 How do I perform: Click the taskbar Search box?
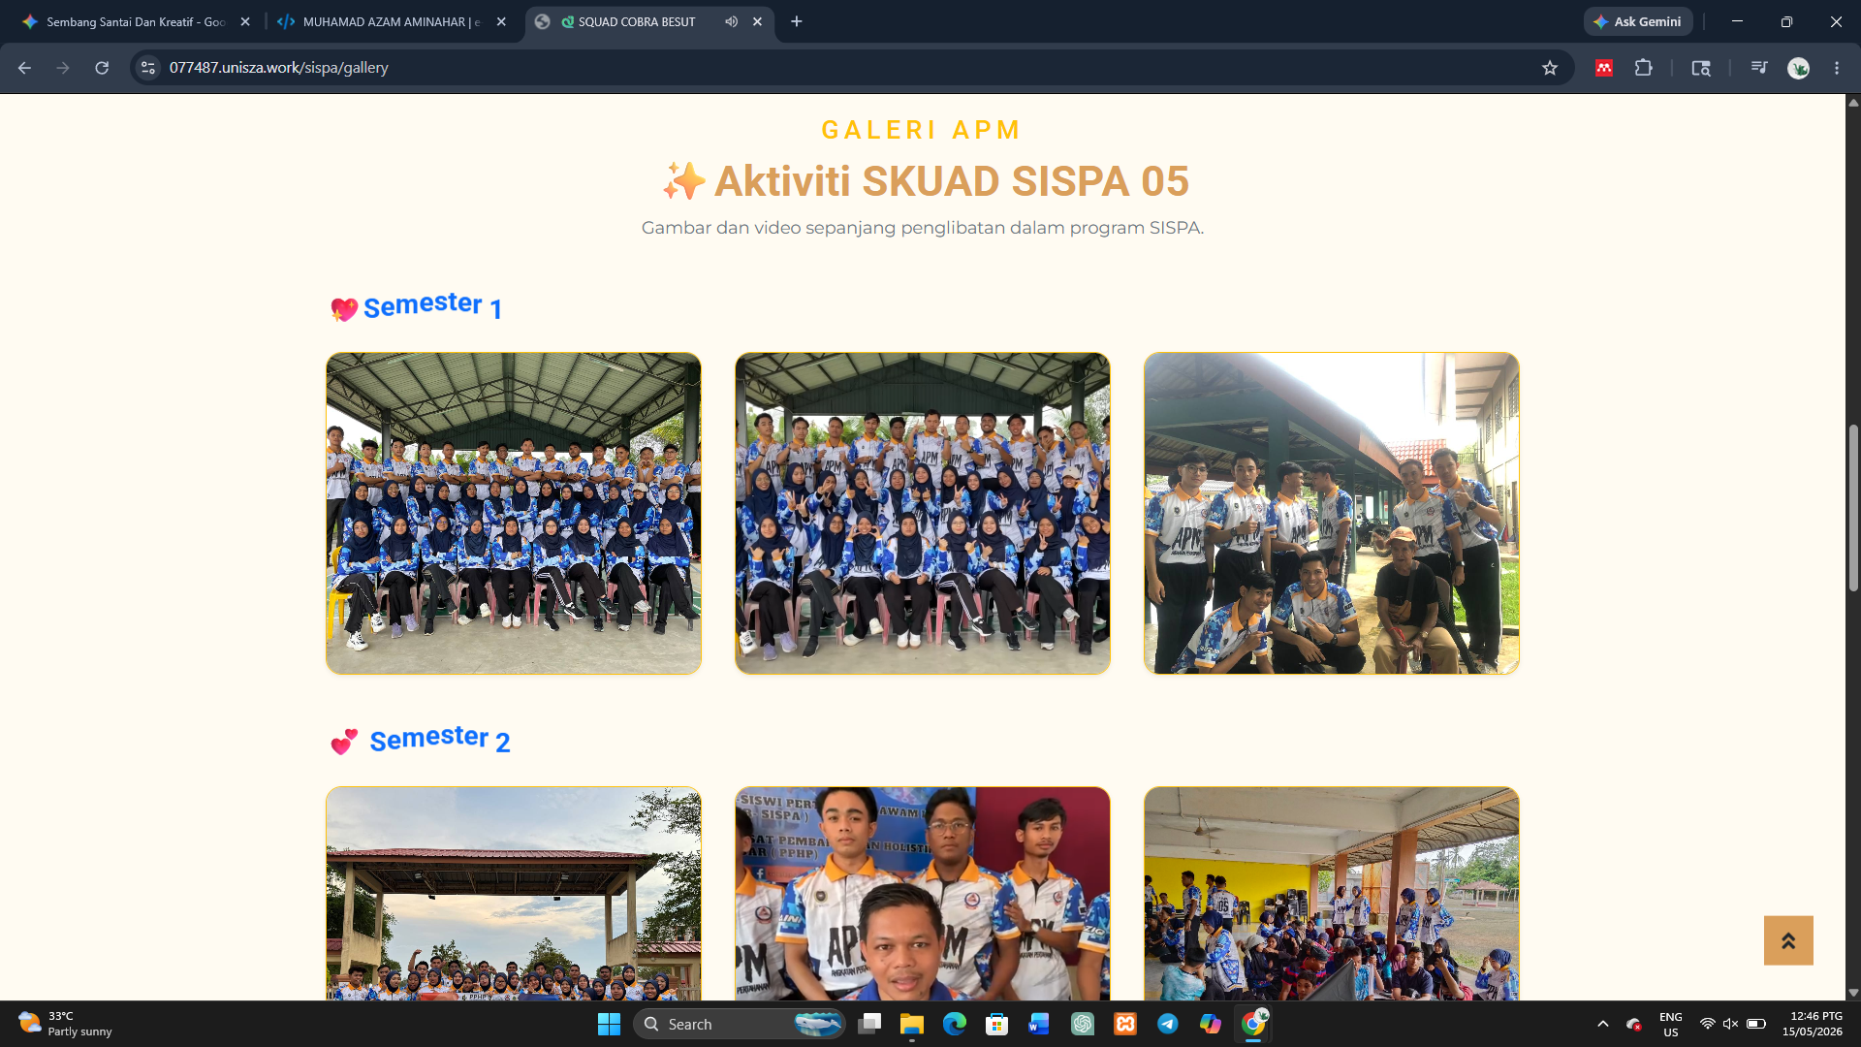pyautogui.click(x=739, y=1024)
